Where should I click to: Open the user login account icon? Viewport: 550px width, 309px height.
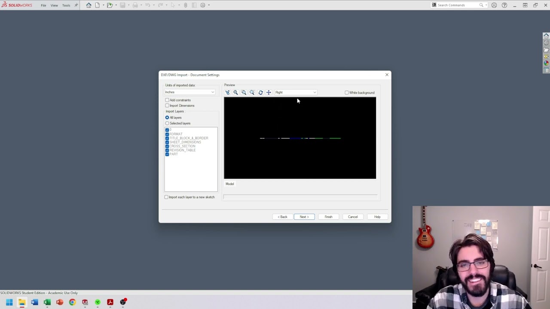pyautogui.click(x=494, y=5)
